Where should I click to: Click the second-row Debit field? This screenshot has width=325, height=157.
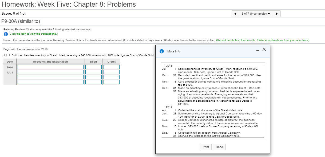point(93,72)
